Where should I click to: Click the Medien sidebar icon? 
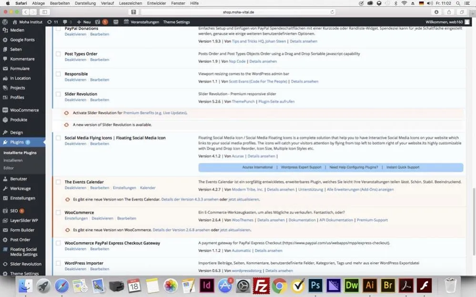(x=5, y=30)
